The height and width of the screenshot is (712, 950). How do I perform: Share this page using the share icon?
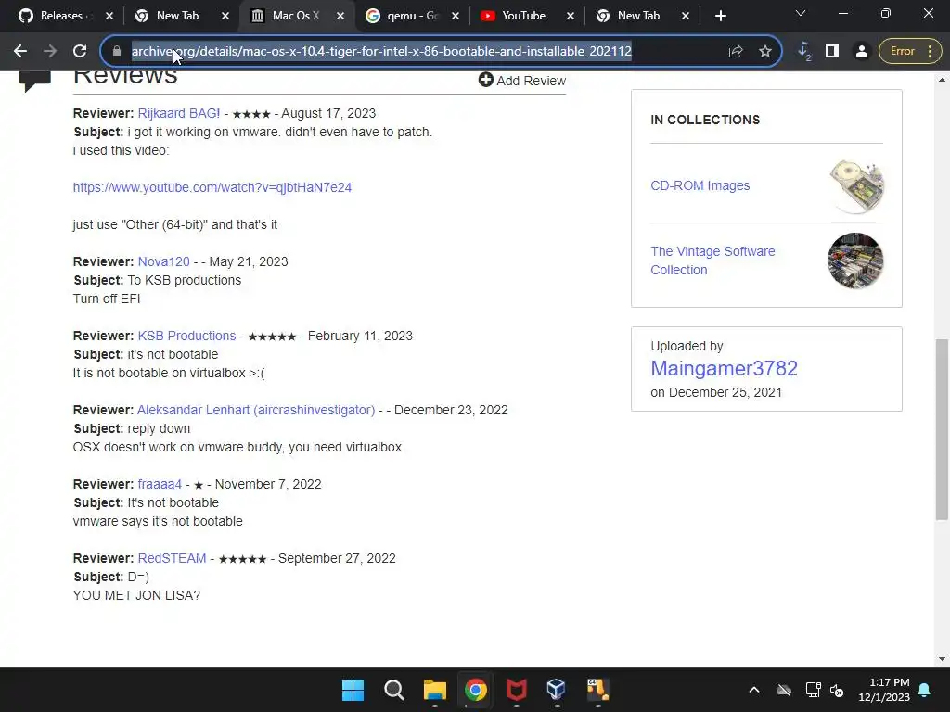[736, 52]
